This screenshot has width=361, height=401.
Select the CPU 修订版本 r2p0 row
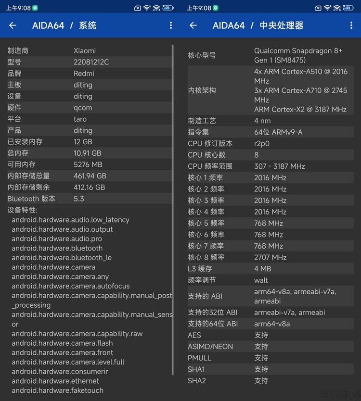coord(271,143)
